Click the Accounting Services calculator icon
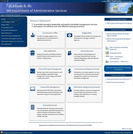 (33, 107)
